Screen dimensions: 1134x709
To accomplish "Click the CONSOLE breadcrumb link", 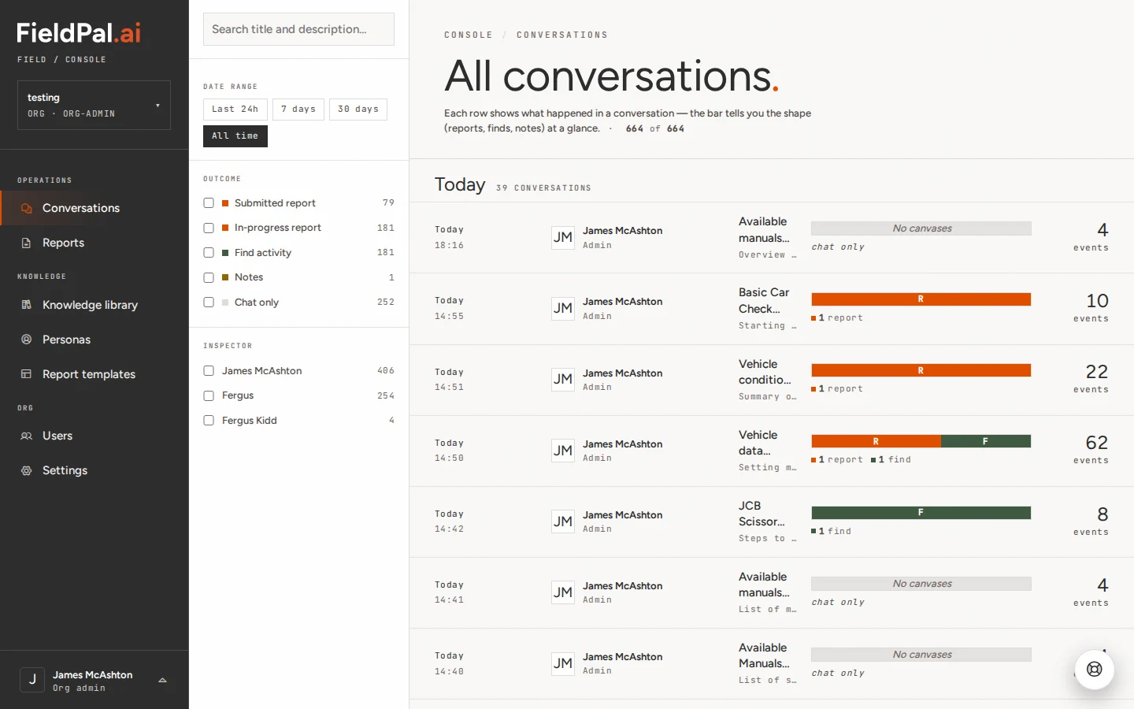I will pyautogui.click(x=469, y=35).
